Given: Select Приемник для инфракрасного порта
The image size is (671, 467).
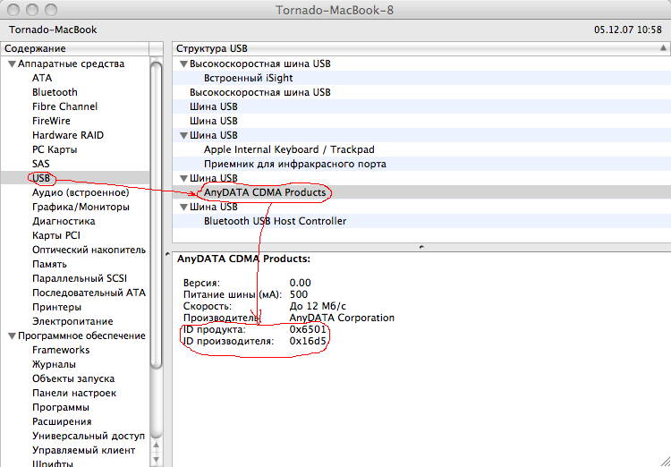Looking at the screenshot, I should (x=294, y=164).
